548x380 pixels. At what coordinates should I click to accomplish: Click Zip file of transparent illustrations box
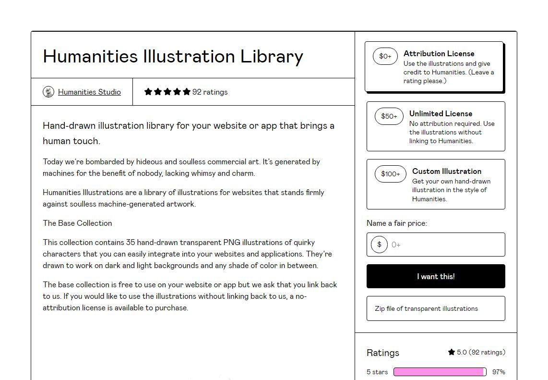click(x=436, y=308)
